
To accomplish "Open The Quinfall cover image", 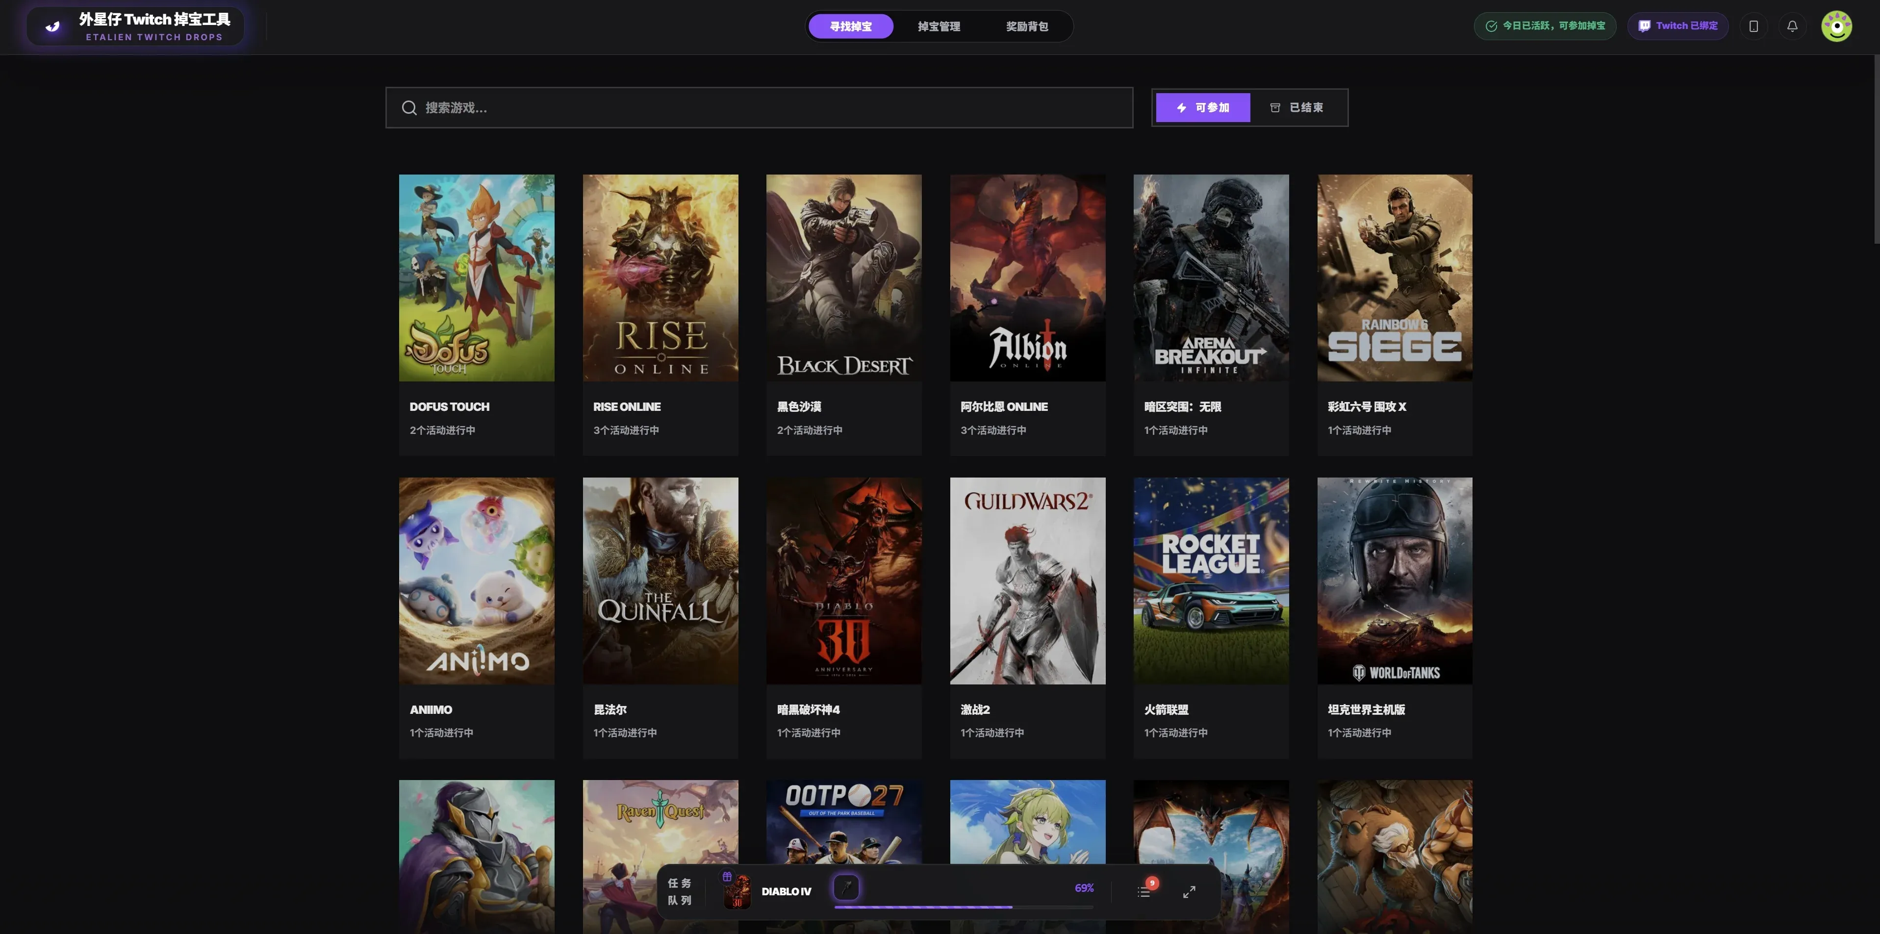I will [661, 581].
